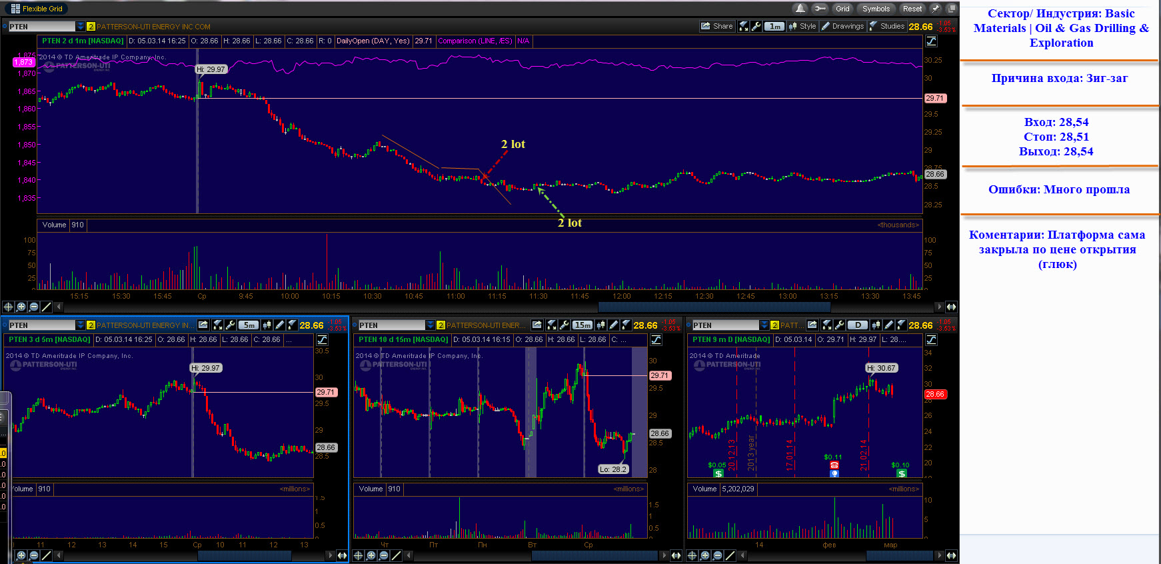Screen dimensions: 1161x564
Task: Open Style candles icon in 5m chart
Action: (267, 325)
